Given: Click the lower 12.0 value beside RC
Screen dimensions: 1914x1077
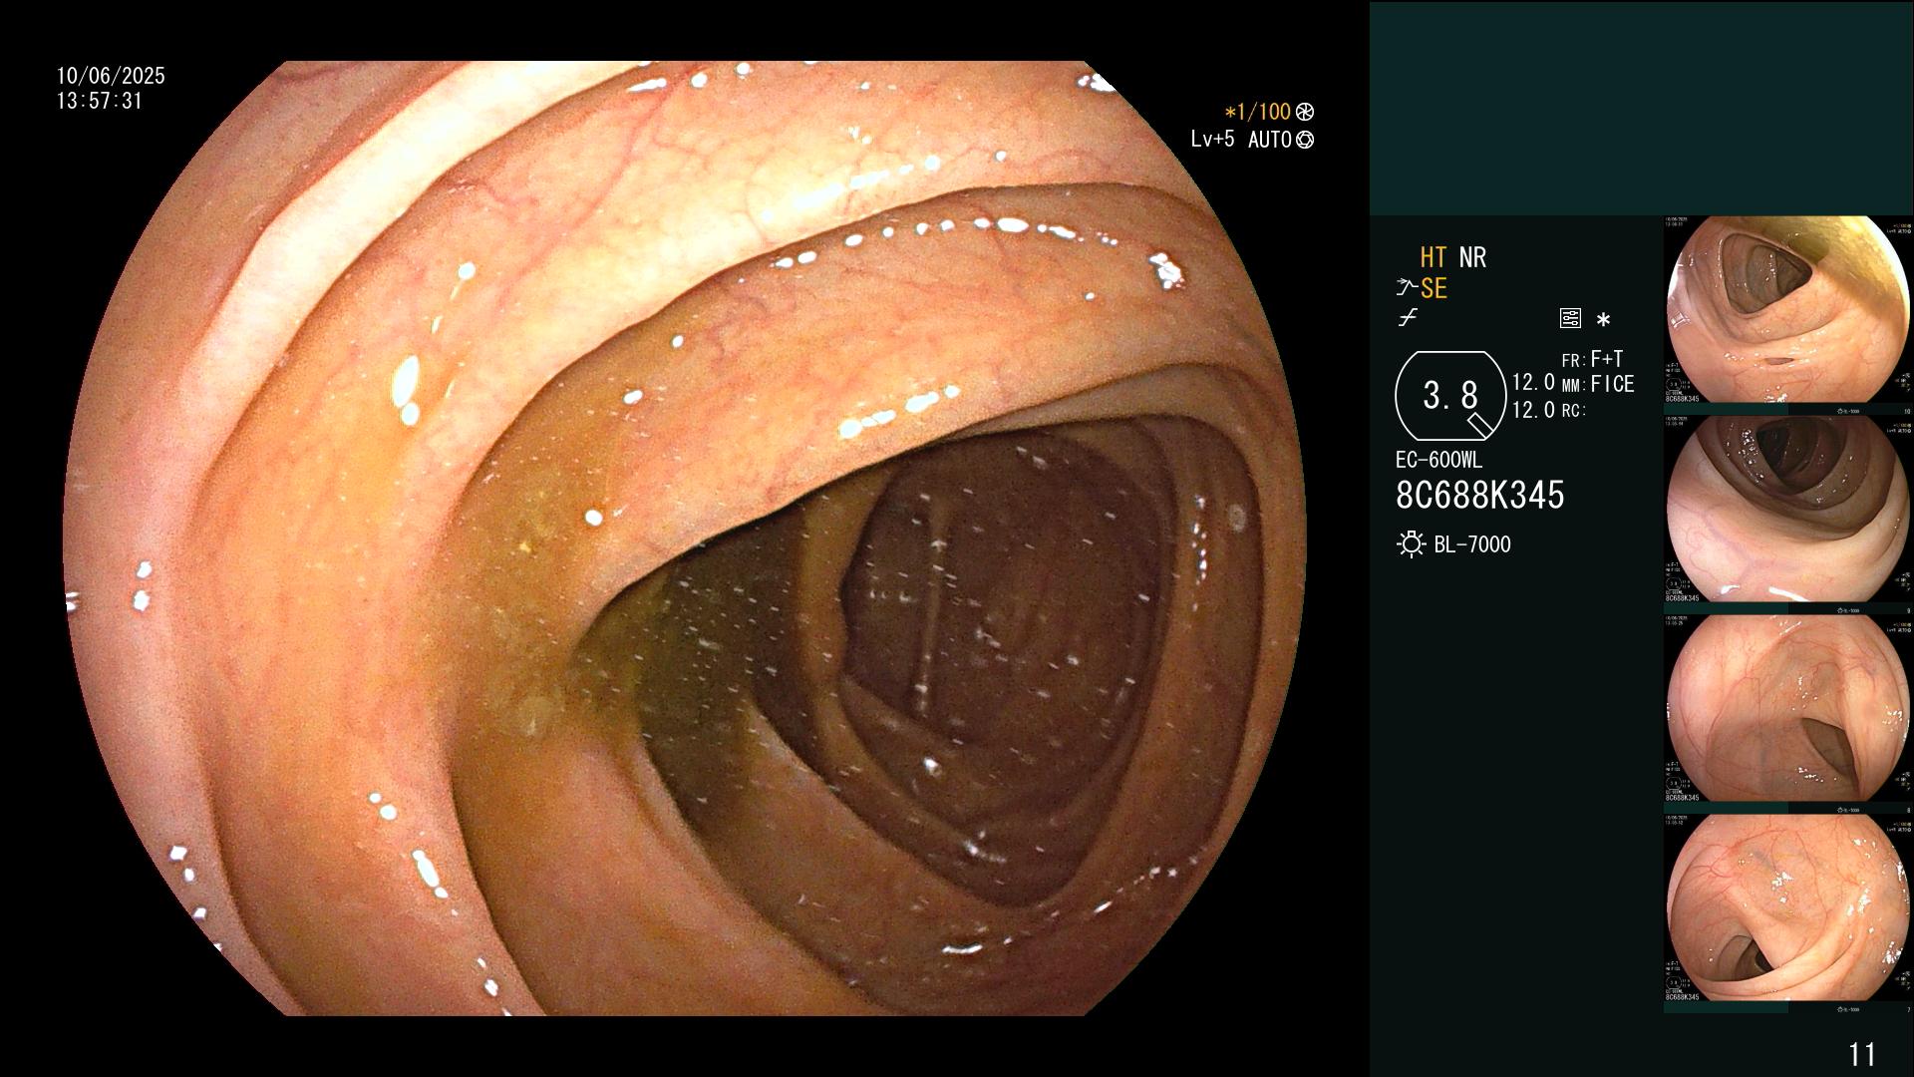Looking at the screenshot, I should tap(1533, 410).
